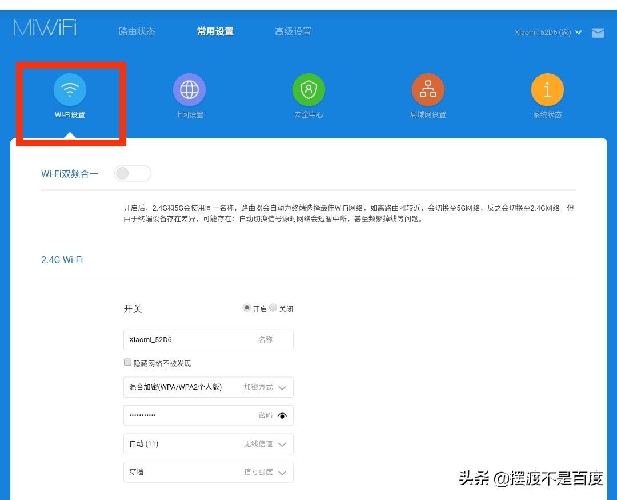Switch to the 高级设置 tab
This screenshot has width=617, height=500.
293,31
